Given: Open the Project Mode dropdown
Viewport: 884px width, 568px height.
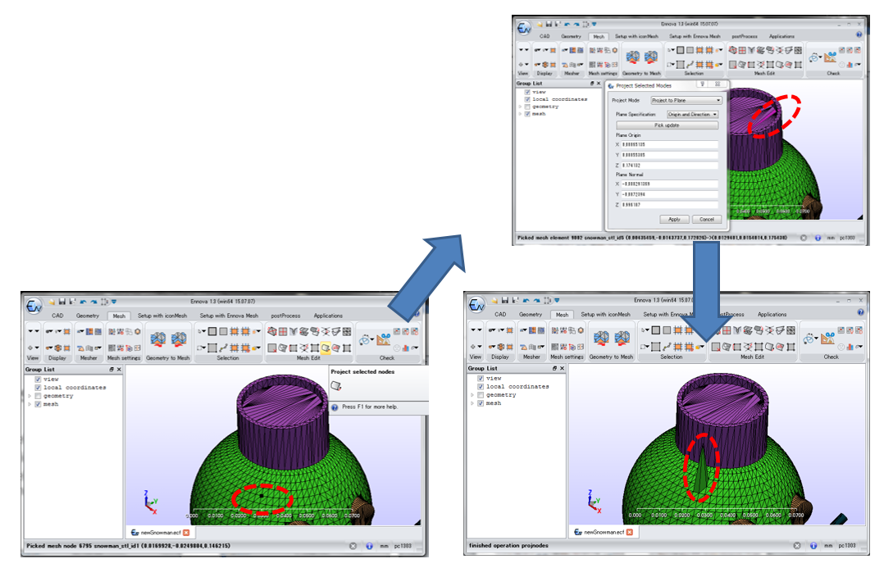Looking at the screenshot, I should (686, 101).
